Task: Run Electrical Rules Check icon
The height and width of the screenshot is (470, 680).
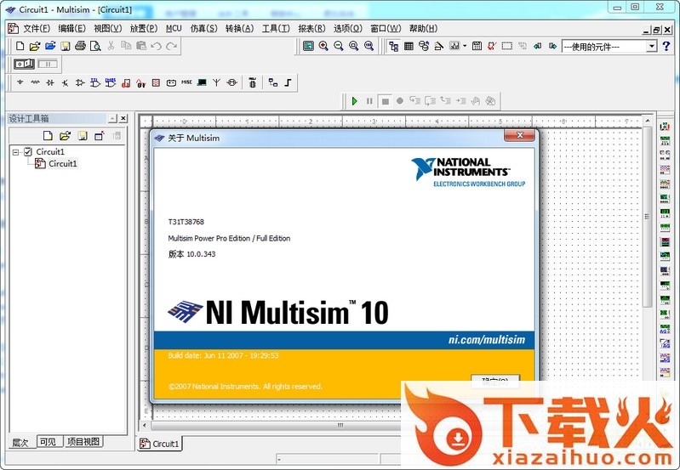Action: tap(492, 46)
